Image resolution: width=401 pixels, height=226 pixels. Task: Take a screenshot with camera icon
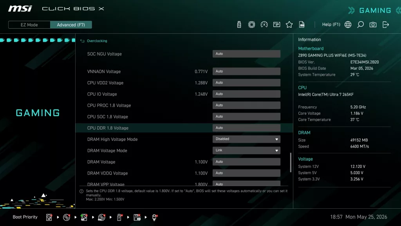pos(373,25)
